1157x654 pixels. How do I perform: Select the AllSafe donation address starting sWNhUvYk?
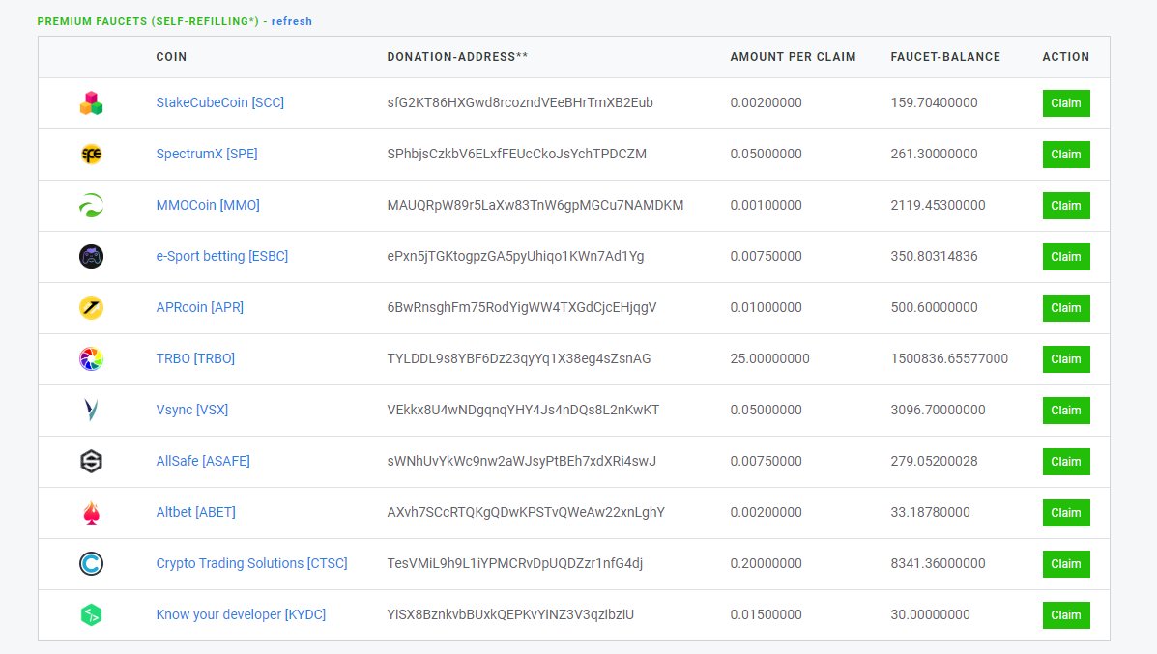(x=522, y=461)
